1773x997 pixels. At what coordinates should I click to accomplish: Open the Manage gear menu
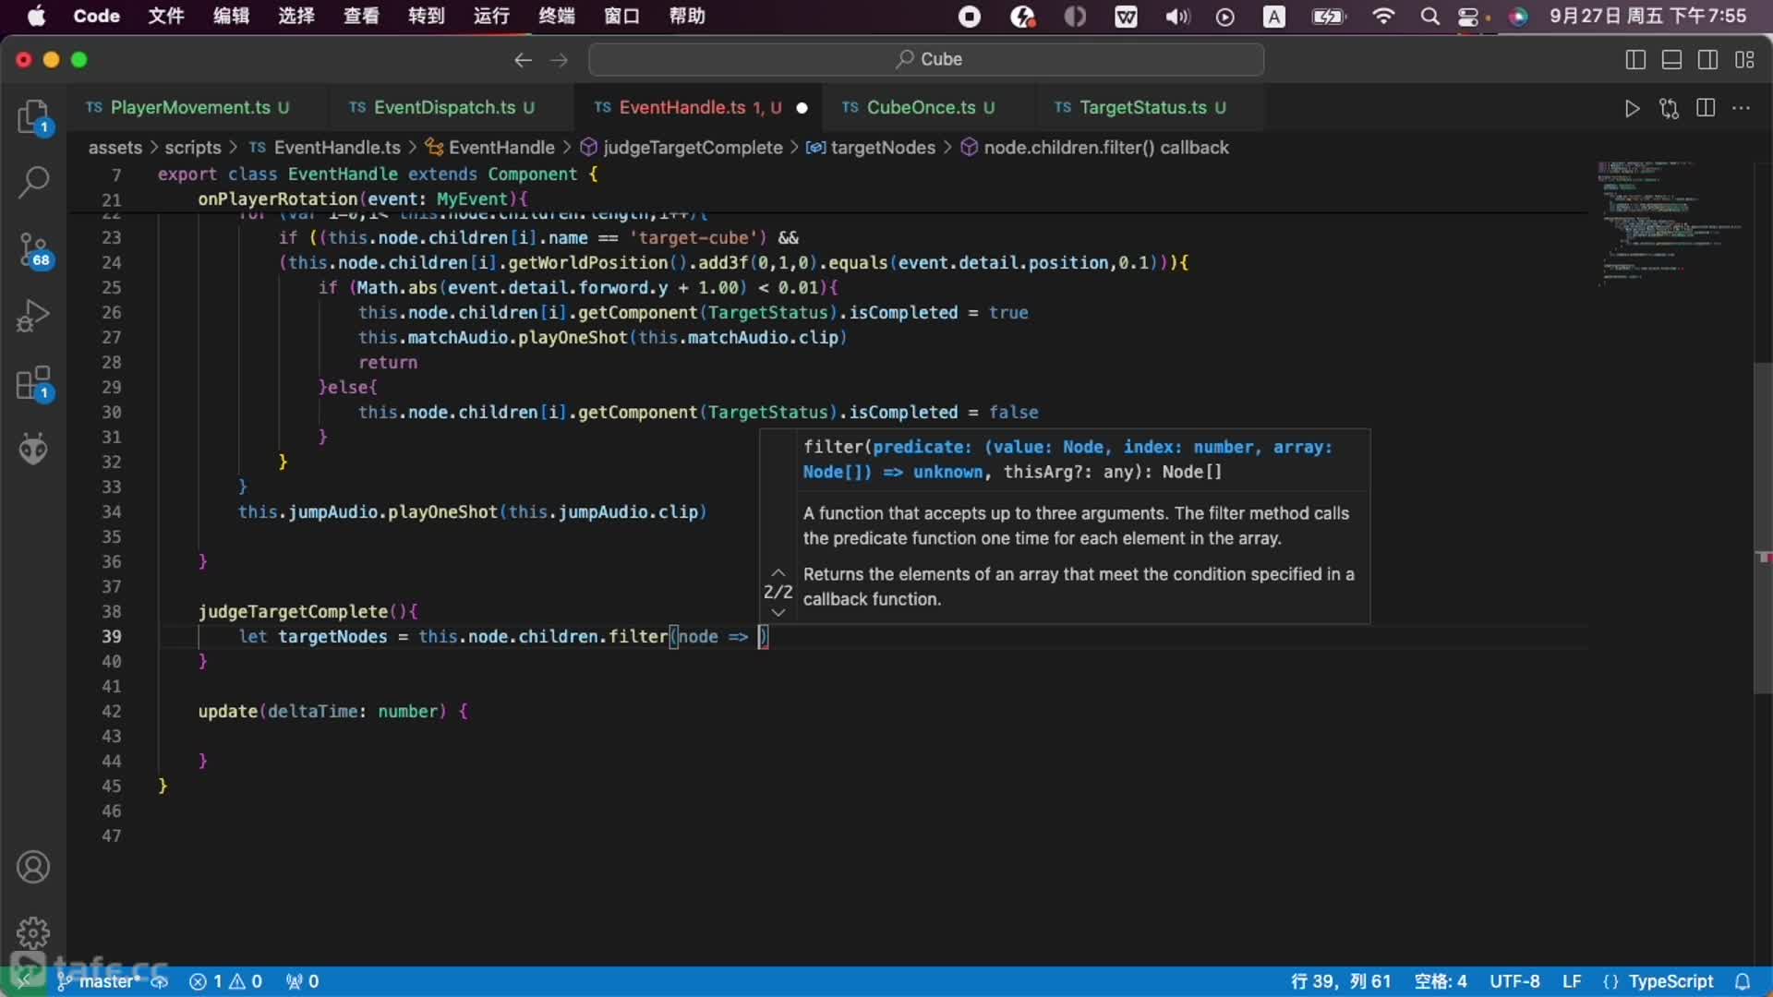click(x=33, y=932)
